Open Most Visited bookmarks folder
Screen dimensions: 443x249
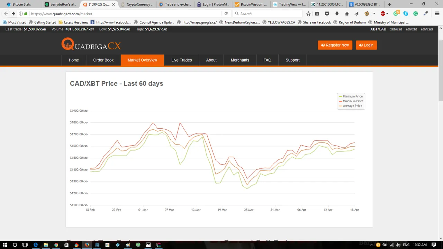tap(14, 22)
